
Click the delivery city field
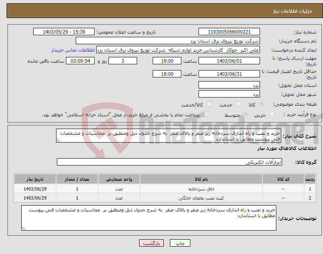229,94
